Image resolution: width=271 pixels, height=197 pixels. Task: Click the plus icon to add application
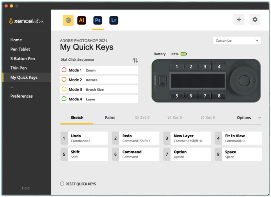click(x=239, y=20)
